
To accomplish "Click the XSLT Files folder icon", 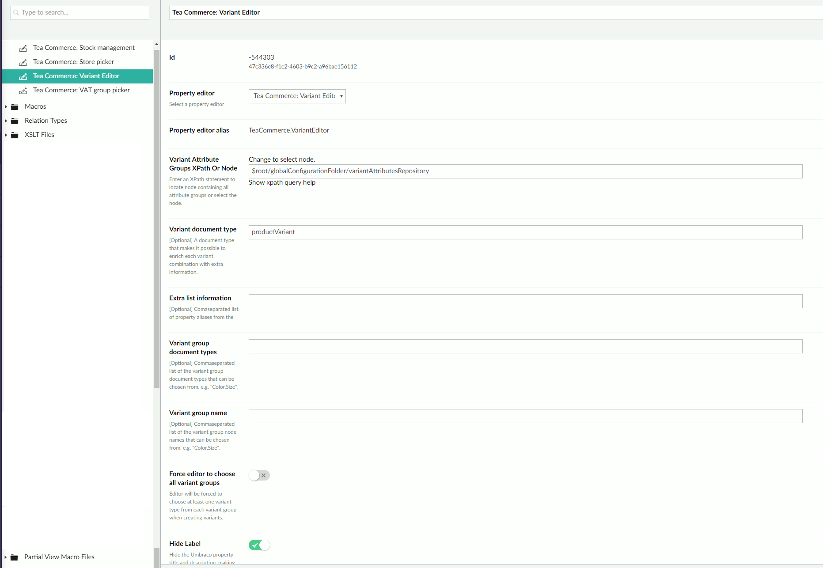I will pos(15,135).
